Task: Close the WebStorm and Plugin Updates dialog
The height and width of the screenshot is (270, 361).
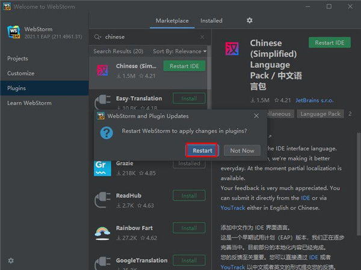Action: pyautogui.click(x=256, y=115)
